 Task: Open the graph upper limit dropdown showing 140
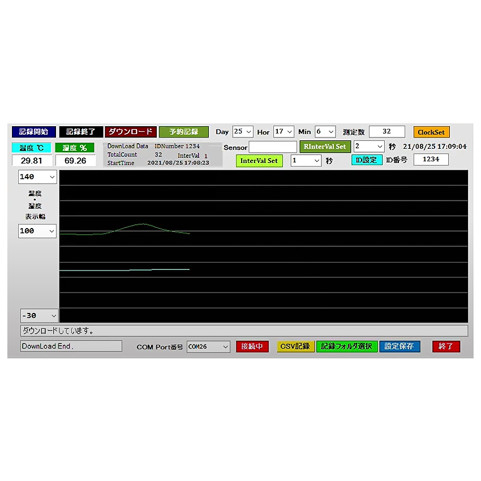pos(37,177)
